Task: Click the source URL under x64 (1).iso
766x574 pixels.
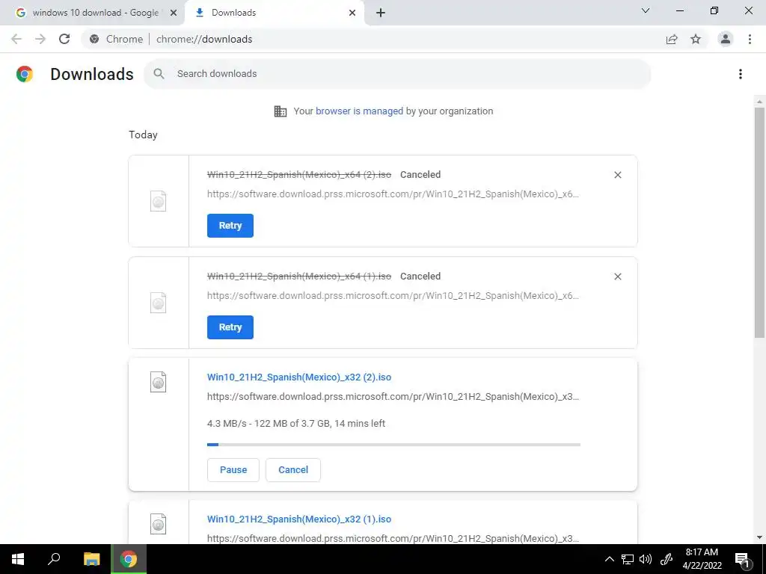Action: [x=393, y=296]
